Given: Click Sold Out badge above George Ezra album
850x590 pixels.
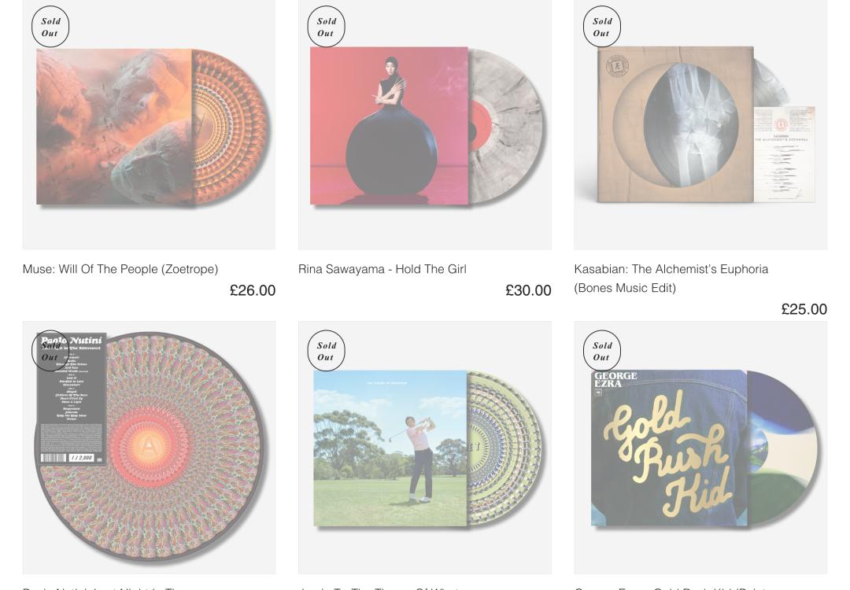Looking at the screenshot, I should coord(602,351).
